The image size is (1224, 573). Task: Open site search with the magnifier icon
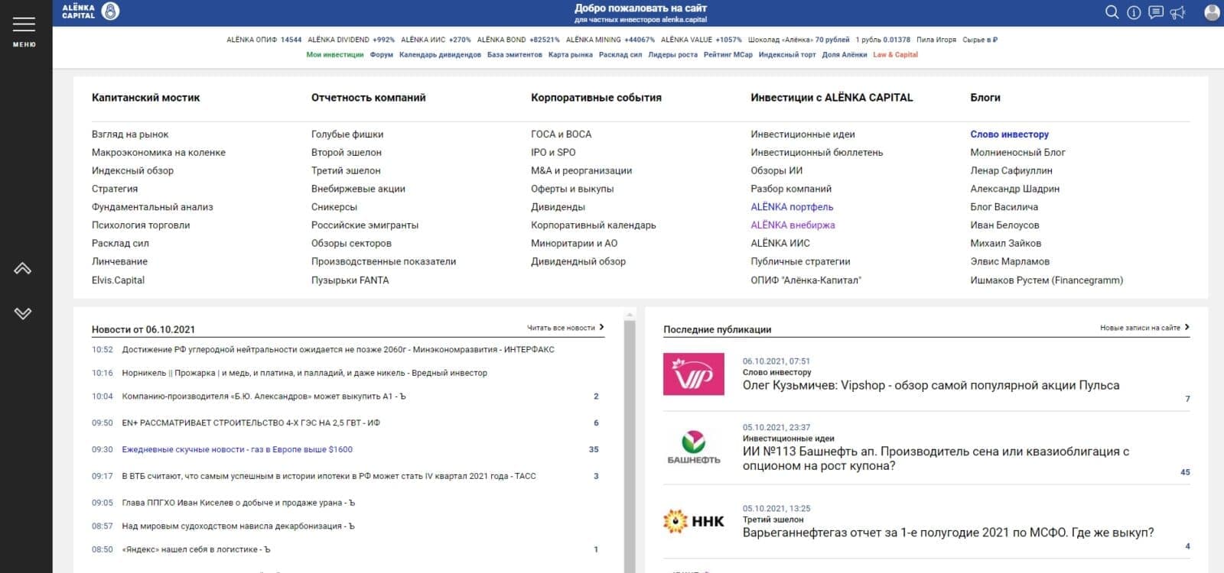click(1112, 12)
